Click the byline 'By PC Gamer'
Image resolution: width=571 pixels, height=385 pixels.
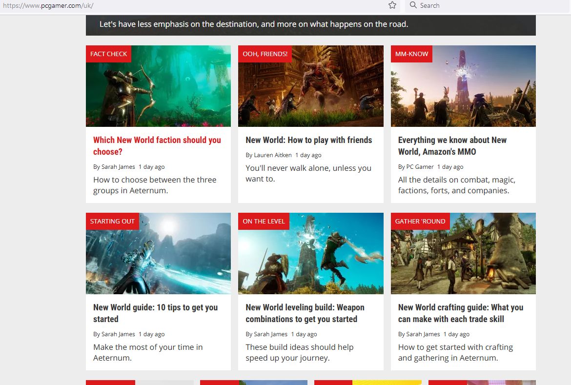pyautogui.click(x=416, y=167)
